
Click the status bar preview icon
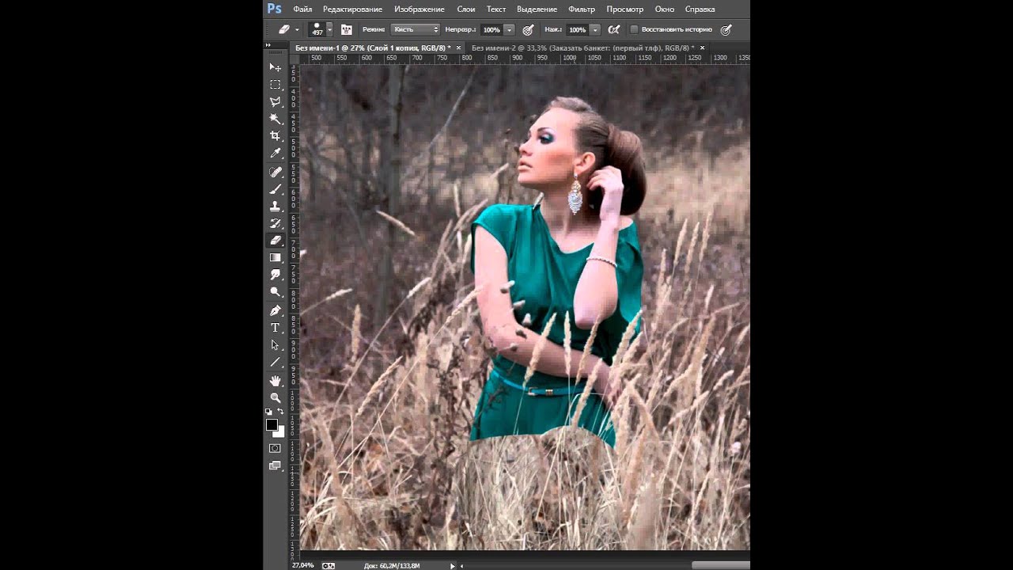[x=328, y=565]
